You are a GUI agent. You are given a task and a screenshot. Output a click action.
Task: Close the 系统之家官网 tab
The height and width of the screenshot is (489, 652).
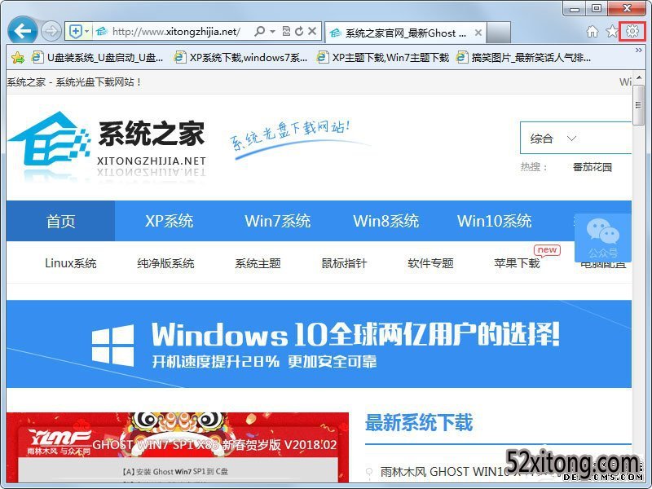(x=478, y=33)
